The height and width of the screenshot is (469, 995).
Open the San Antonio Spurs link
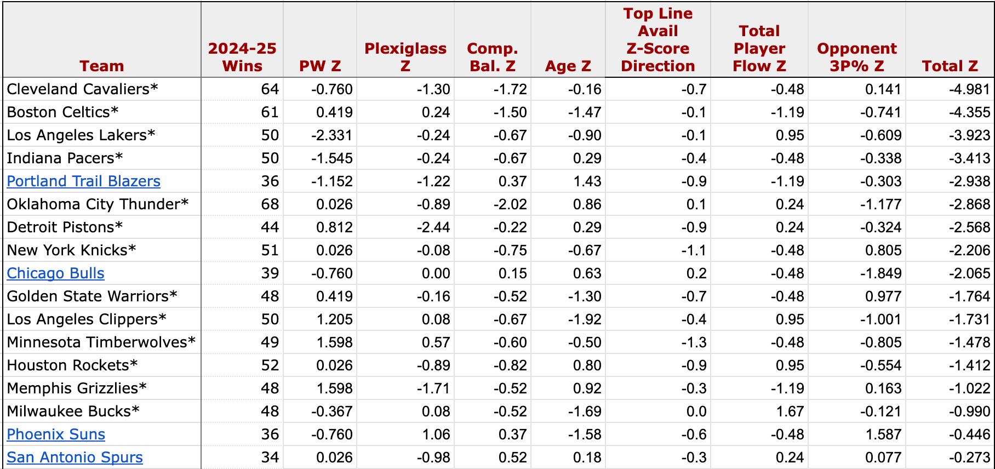tap(75, 457)
